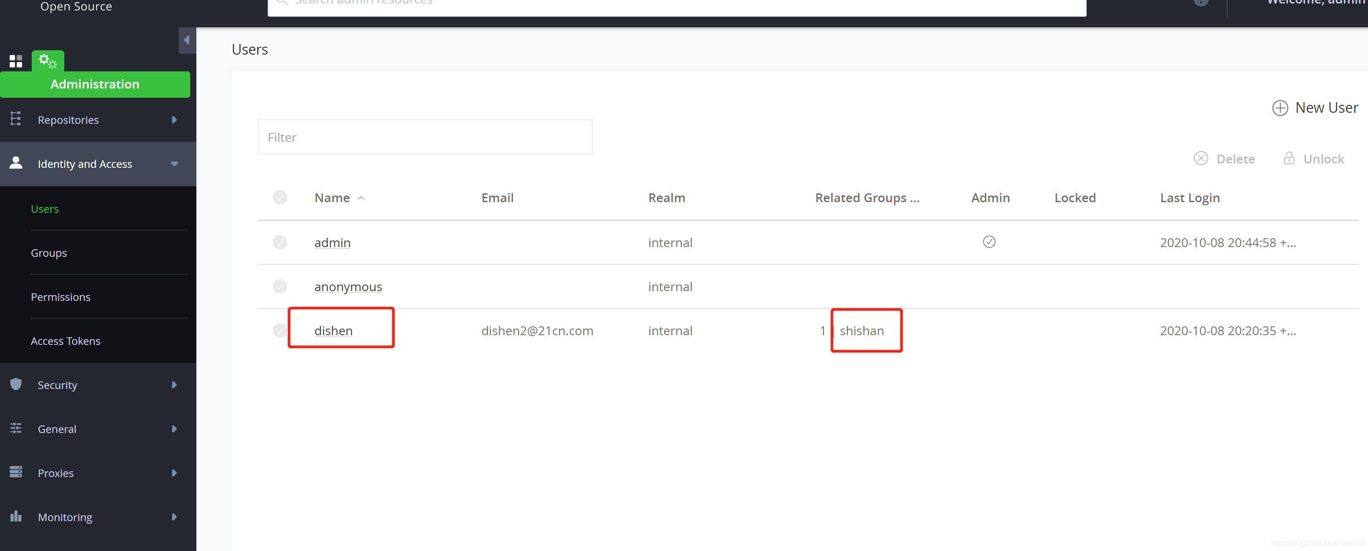Viewport: 1368px width, 551px height.
Task: Open Access Tokens menu item
Action: click(x=65, y=341)
